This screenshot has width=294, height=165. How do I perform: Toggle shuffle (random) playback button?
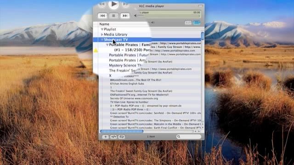(x=113, y=137)
